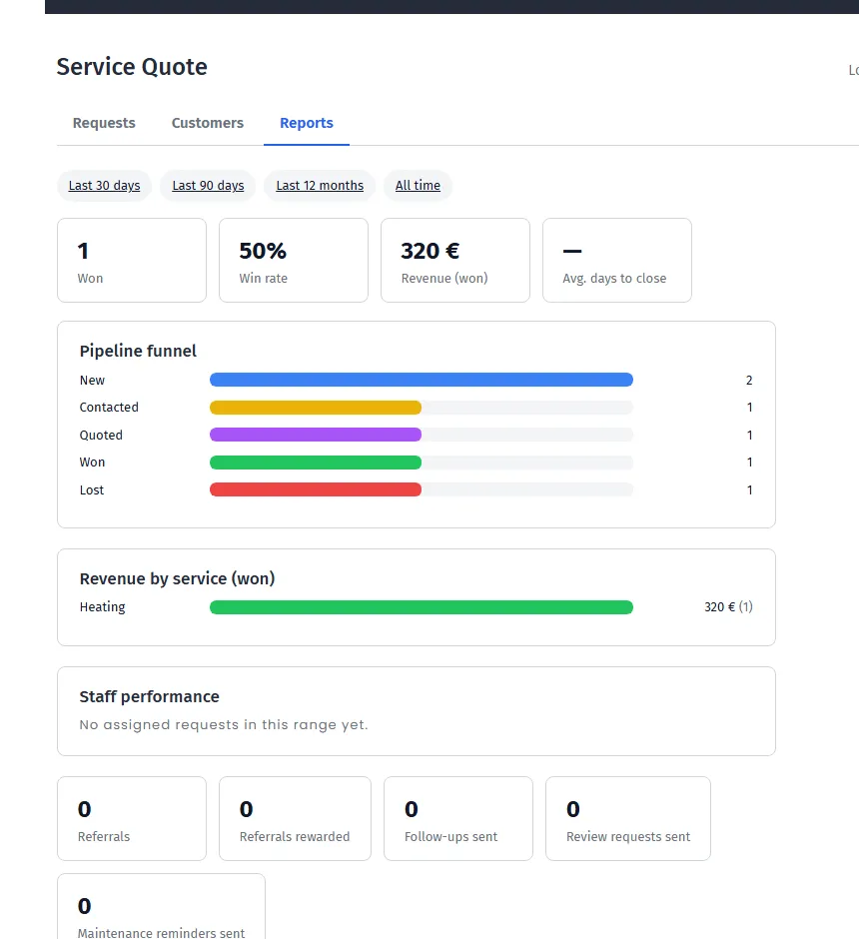Click the Heating revenue bar
The height and width of the screenshot is (939, 859).
422,607
